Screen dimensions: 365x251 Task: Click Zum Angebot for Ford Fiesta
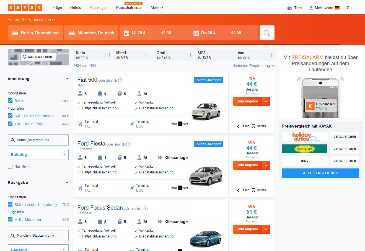[x=248, y=165]
